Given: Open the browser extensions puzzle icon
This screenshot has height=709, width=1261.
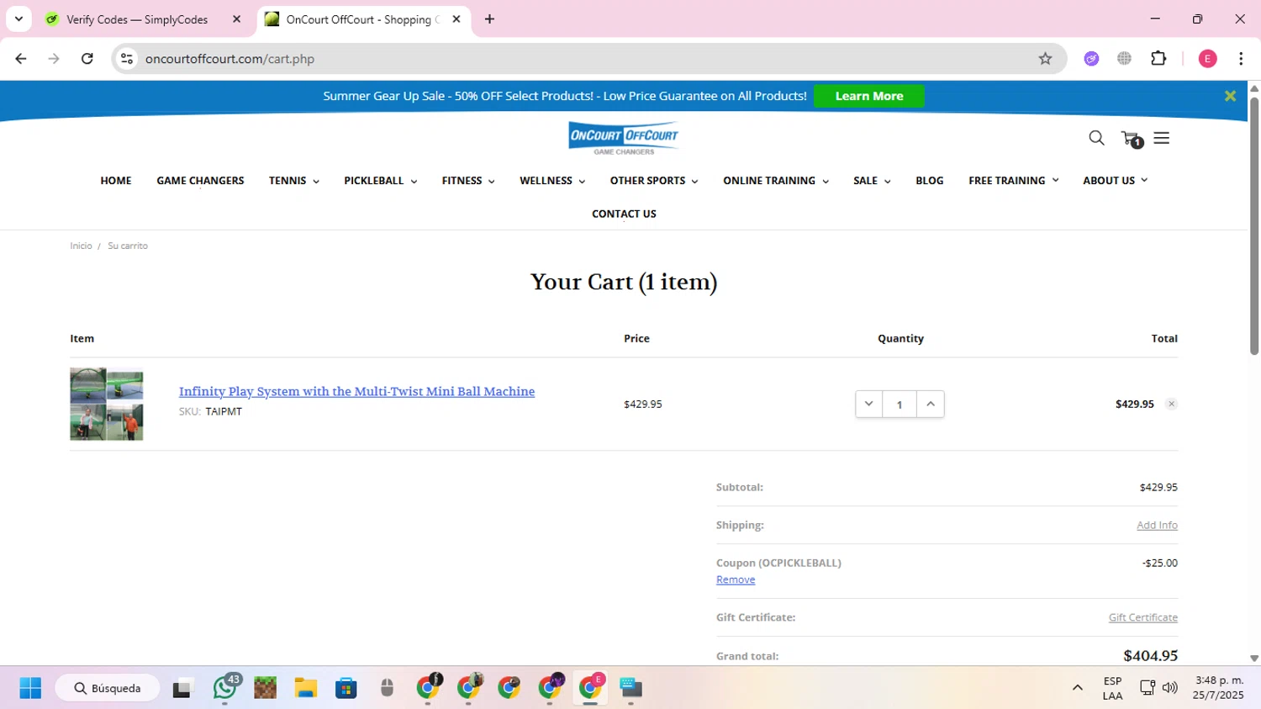Looking at the screenshot, I should coord(1158,59).
